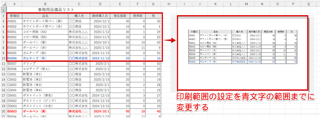This screenshot has width=320, height=118.
Task: Click worksheet header cell 購入先 in row 2
Action: pyautogui.click(x=79, y=15)
